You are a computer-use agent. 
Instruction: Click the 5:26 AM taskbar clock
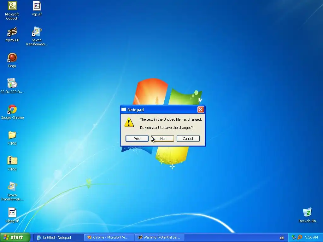pyautogui.click(x=311, y=238)
